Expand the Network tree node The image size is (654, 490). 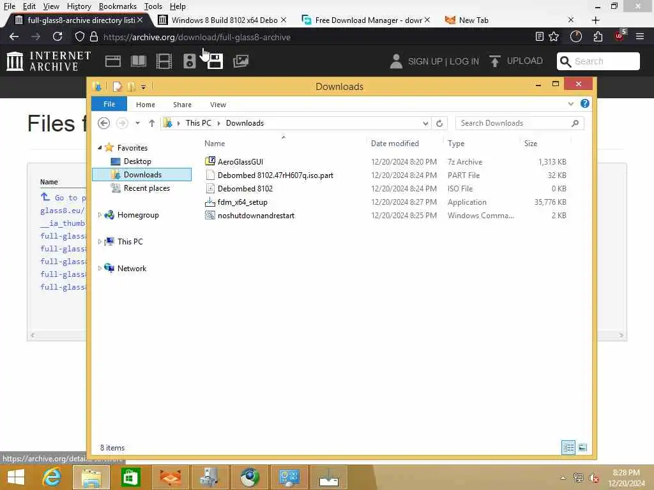100,269
